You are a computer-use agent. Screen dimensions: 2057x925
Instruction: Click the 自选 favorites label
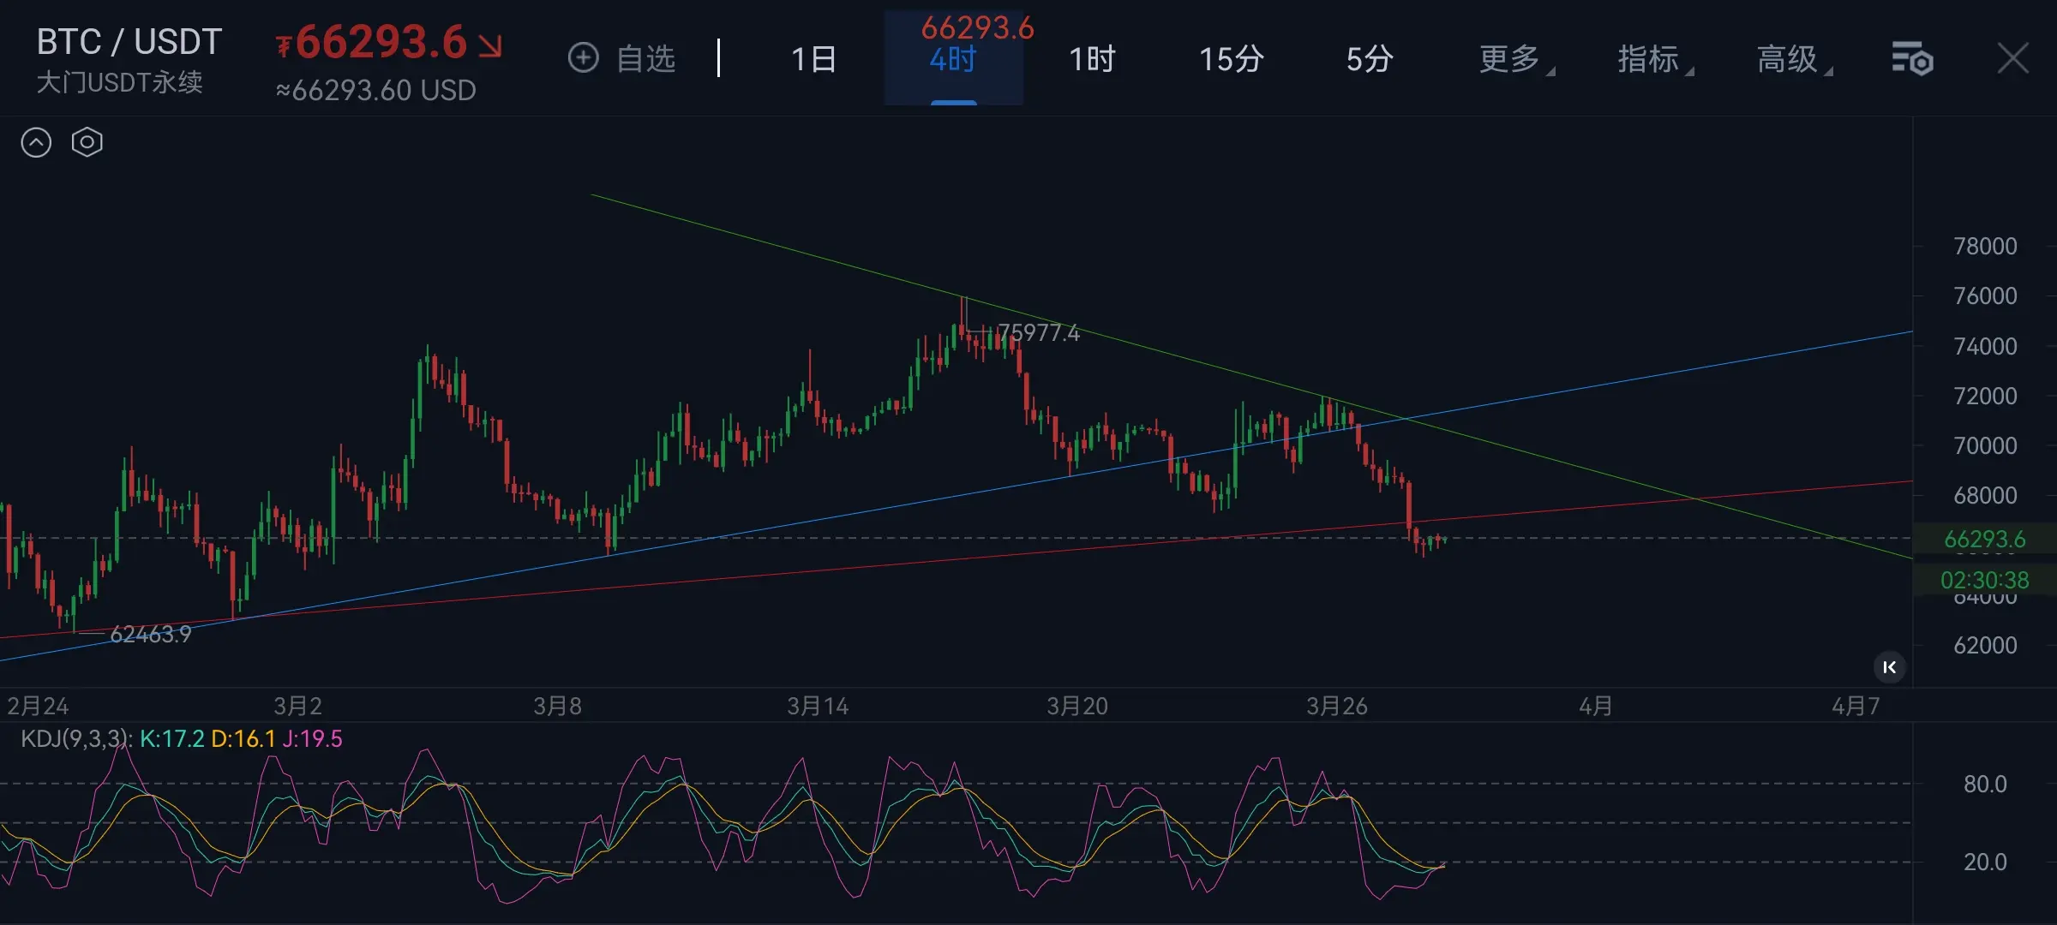click(646, 59)
